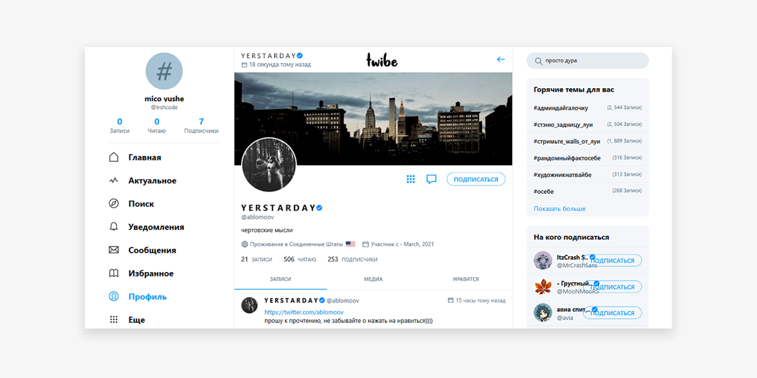Follow ItzCrash S.. with Подписаться button
Screen dimensions: 757x378
[612, 261]
